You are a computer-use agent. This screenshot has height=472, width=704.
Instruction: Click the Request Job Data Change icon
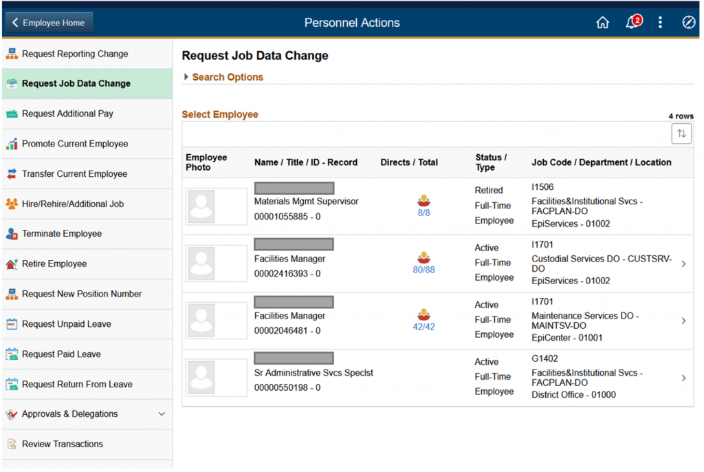pyautogui.click(x=12, y=84)
